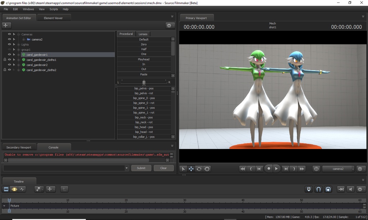Hide carol_gardevoir1 with its eye toggle
Viewport: 368px width, 220px height.
pos(9,54)
